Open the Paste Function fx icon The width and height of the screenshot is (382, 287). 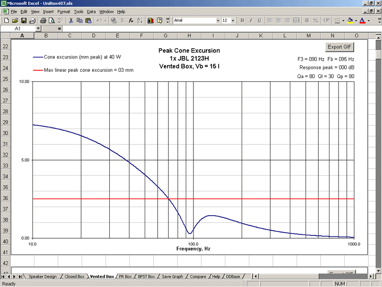pos(131,21)
